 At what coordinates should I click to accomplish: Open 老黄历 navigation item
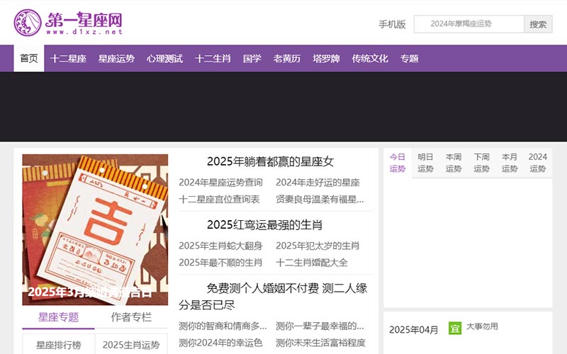[x=287, y=59]
